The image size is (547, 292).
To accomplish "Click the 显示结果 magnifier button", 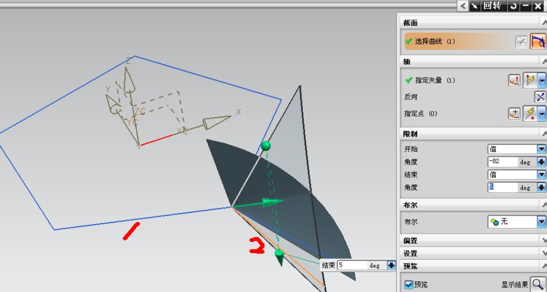I will [x=538, y=284].
